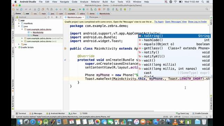This screenshot has width=224, height=126.
Task: Open the Navigate menu
Action: (x=64, y=2)
